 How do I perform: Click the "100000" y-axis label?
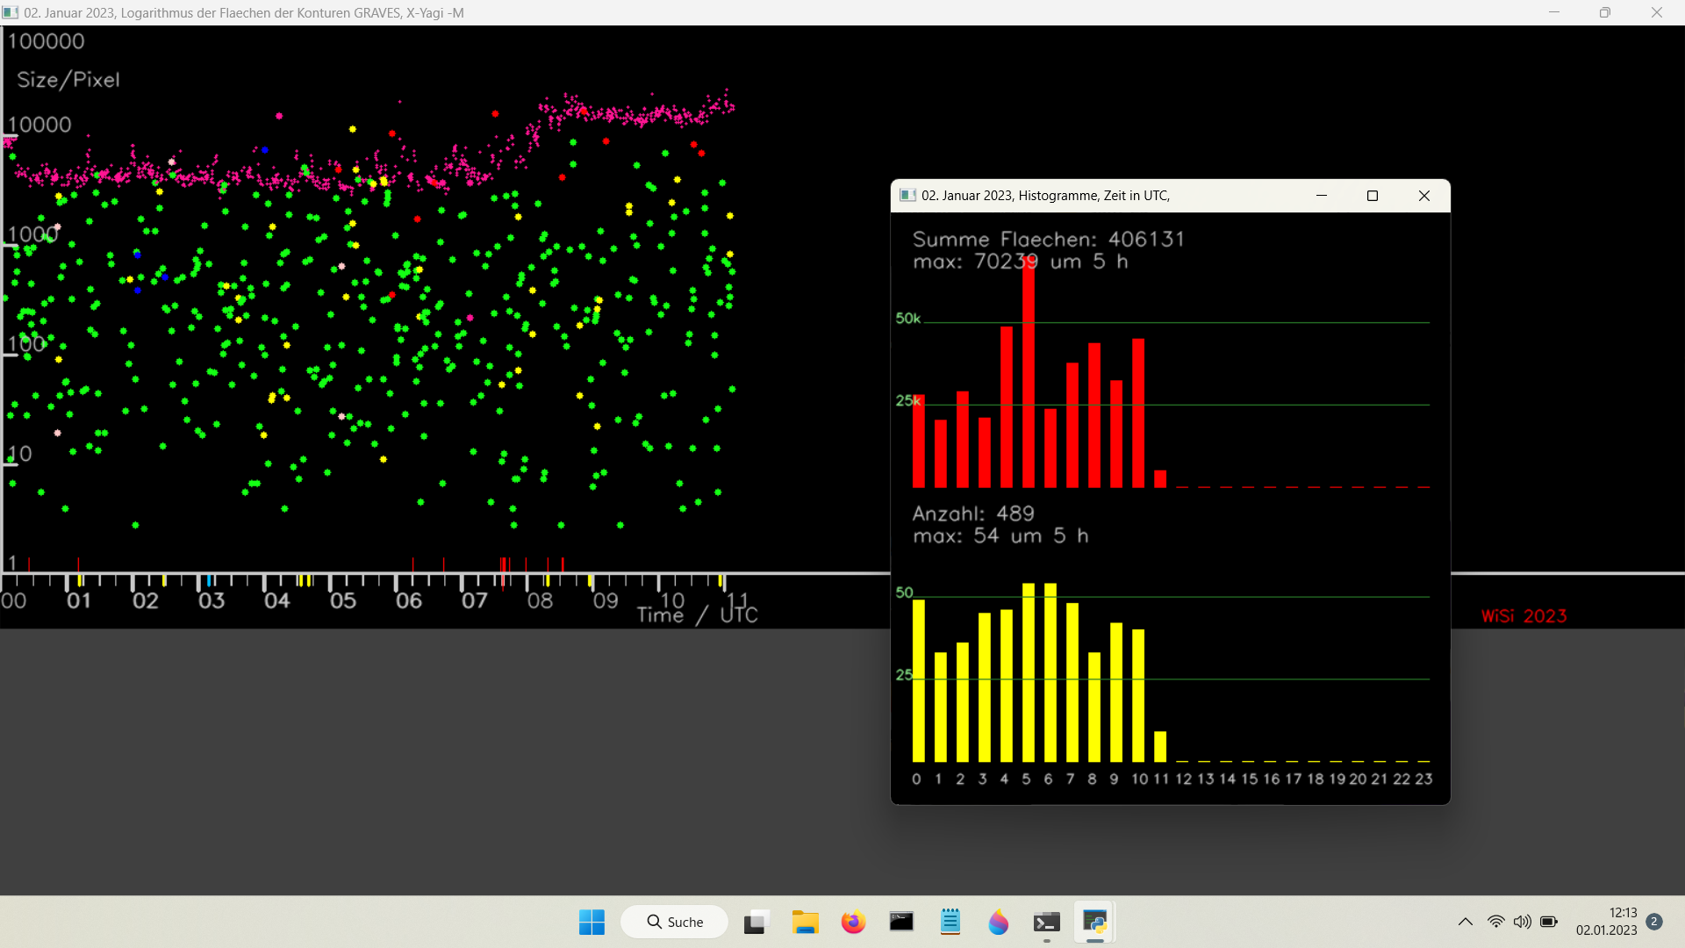click(x=47, y=41)
